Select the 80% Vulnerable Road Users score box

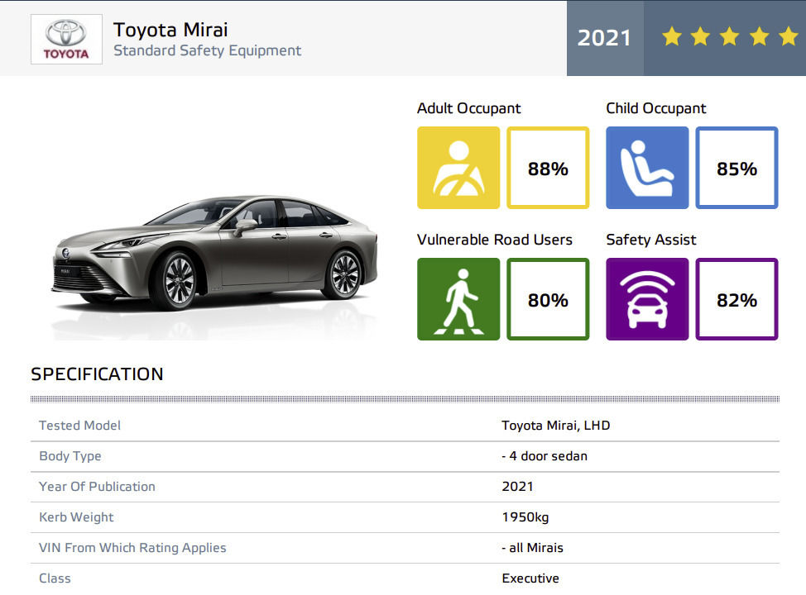548,299
